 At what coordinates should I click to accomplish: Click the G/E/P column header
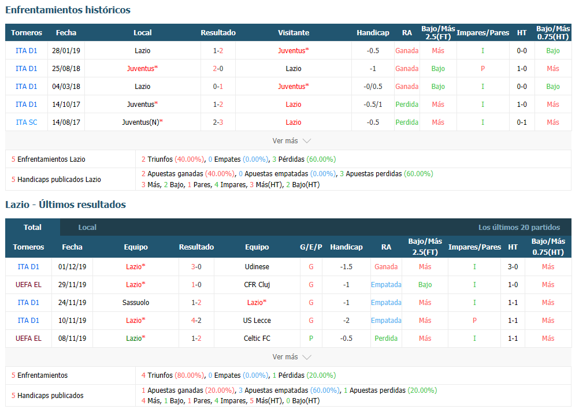(x=311, y=247)
